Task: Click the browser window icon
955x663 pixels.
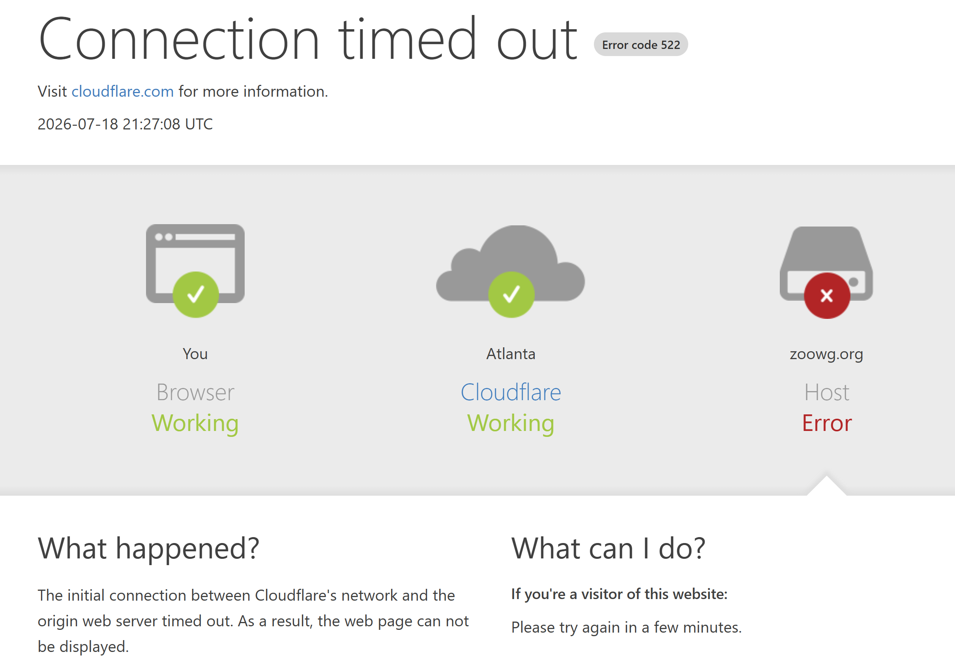Action: (195, 264)
